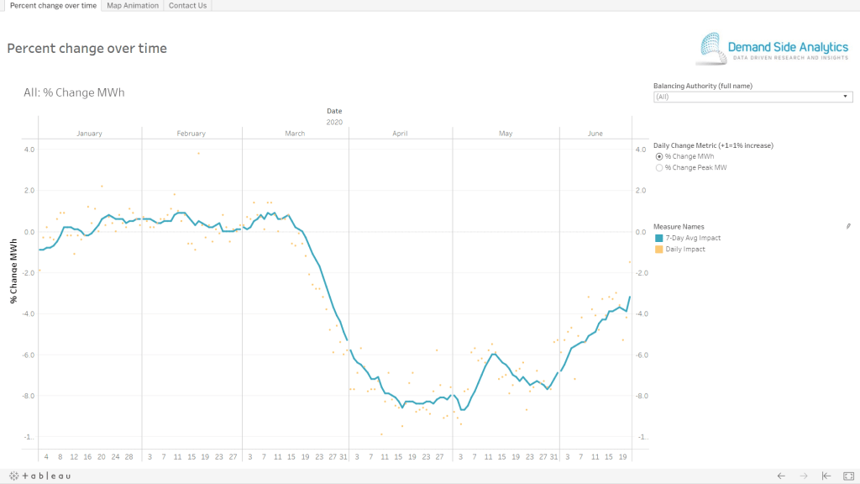The image size is (860, 484).
Task: Click the 2020 year header
Action: (x=334, y=123)
